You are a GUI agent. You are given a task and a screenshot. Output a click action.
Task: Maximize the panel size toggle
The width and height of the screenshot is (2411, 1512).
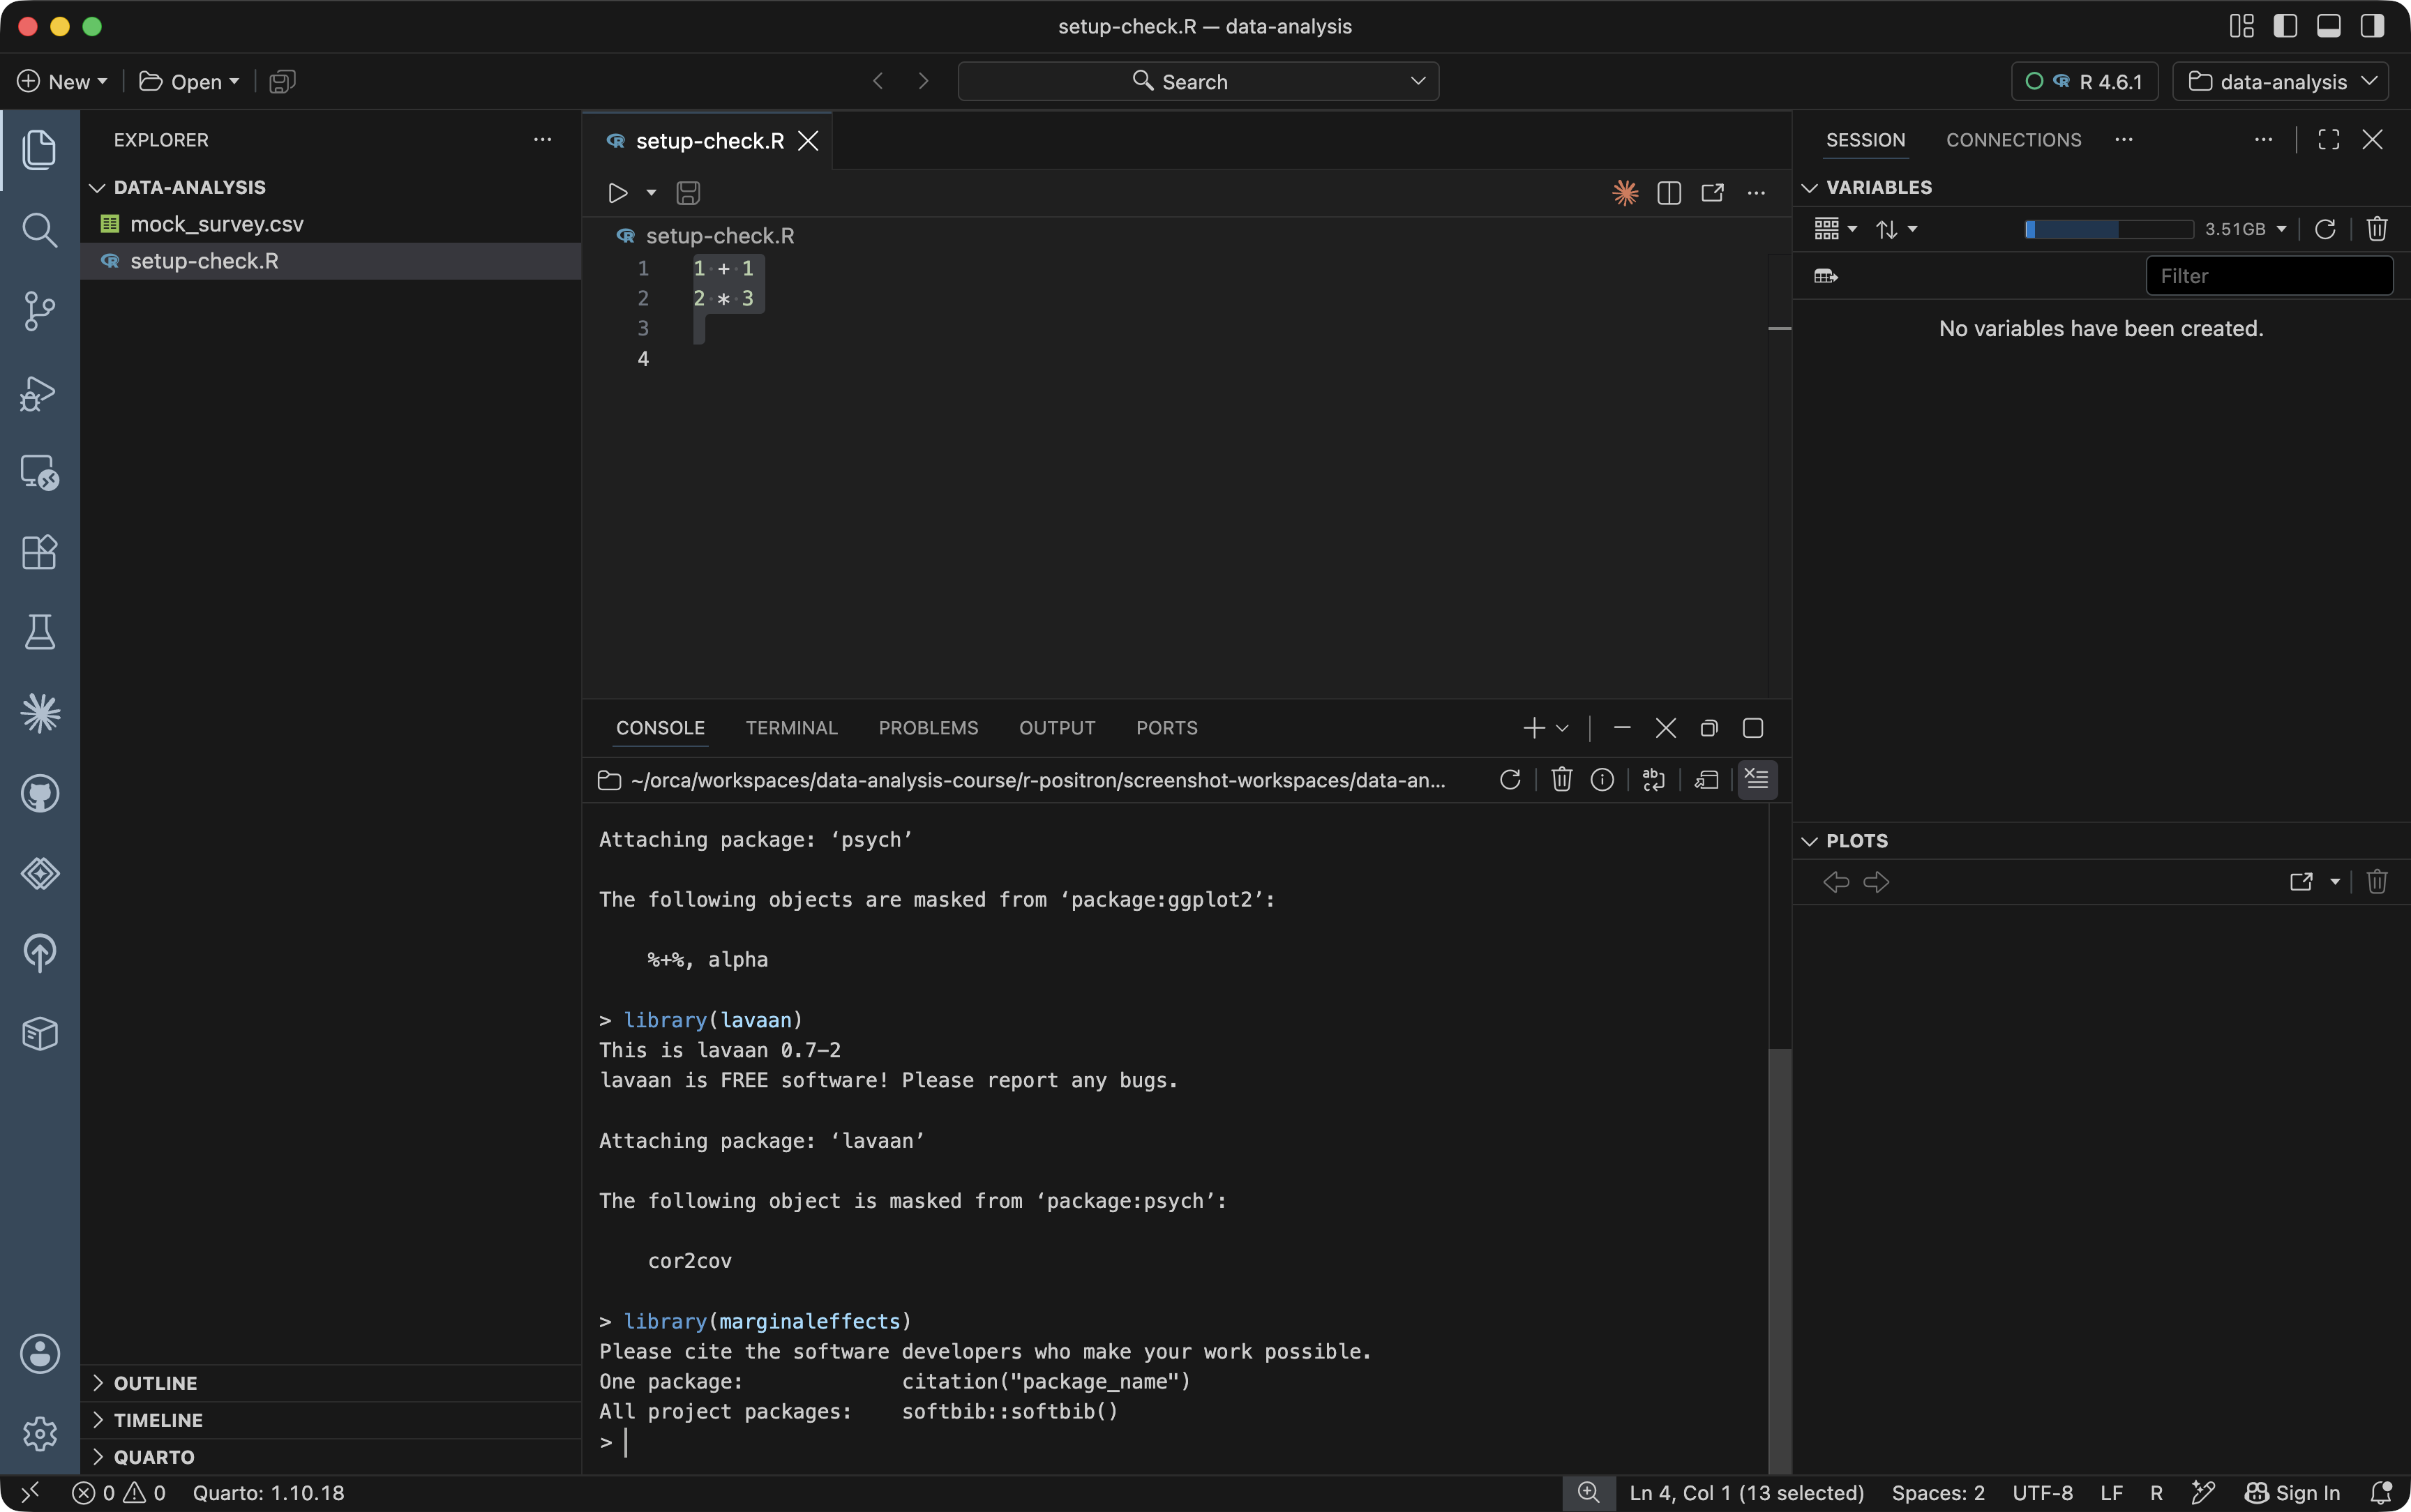tap(1753, 728)
